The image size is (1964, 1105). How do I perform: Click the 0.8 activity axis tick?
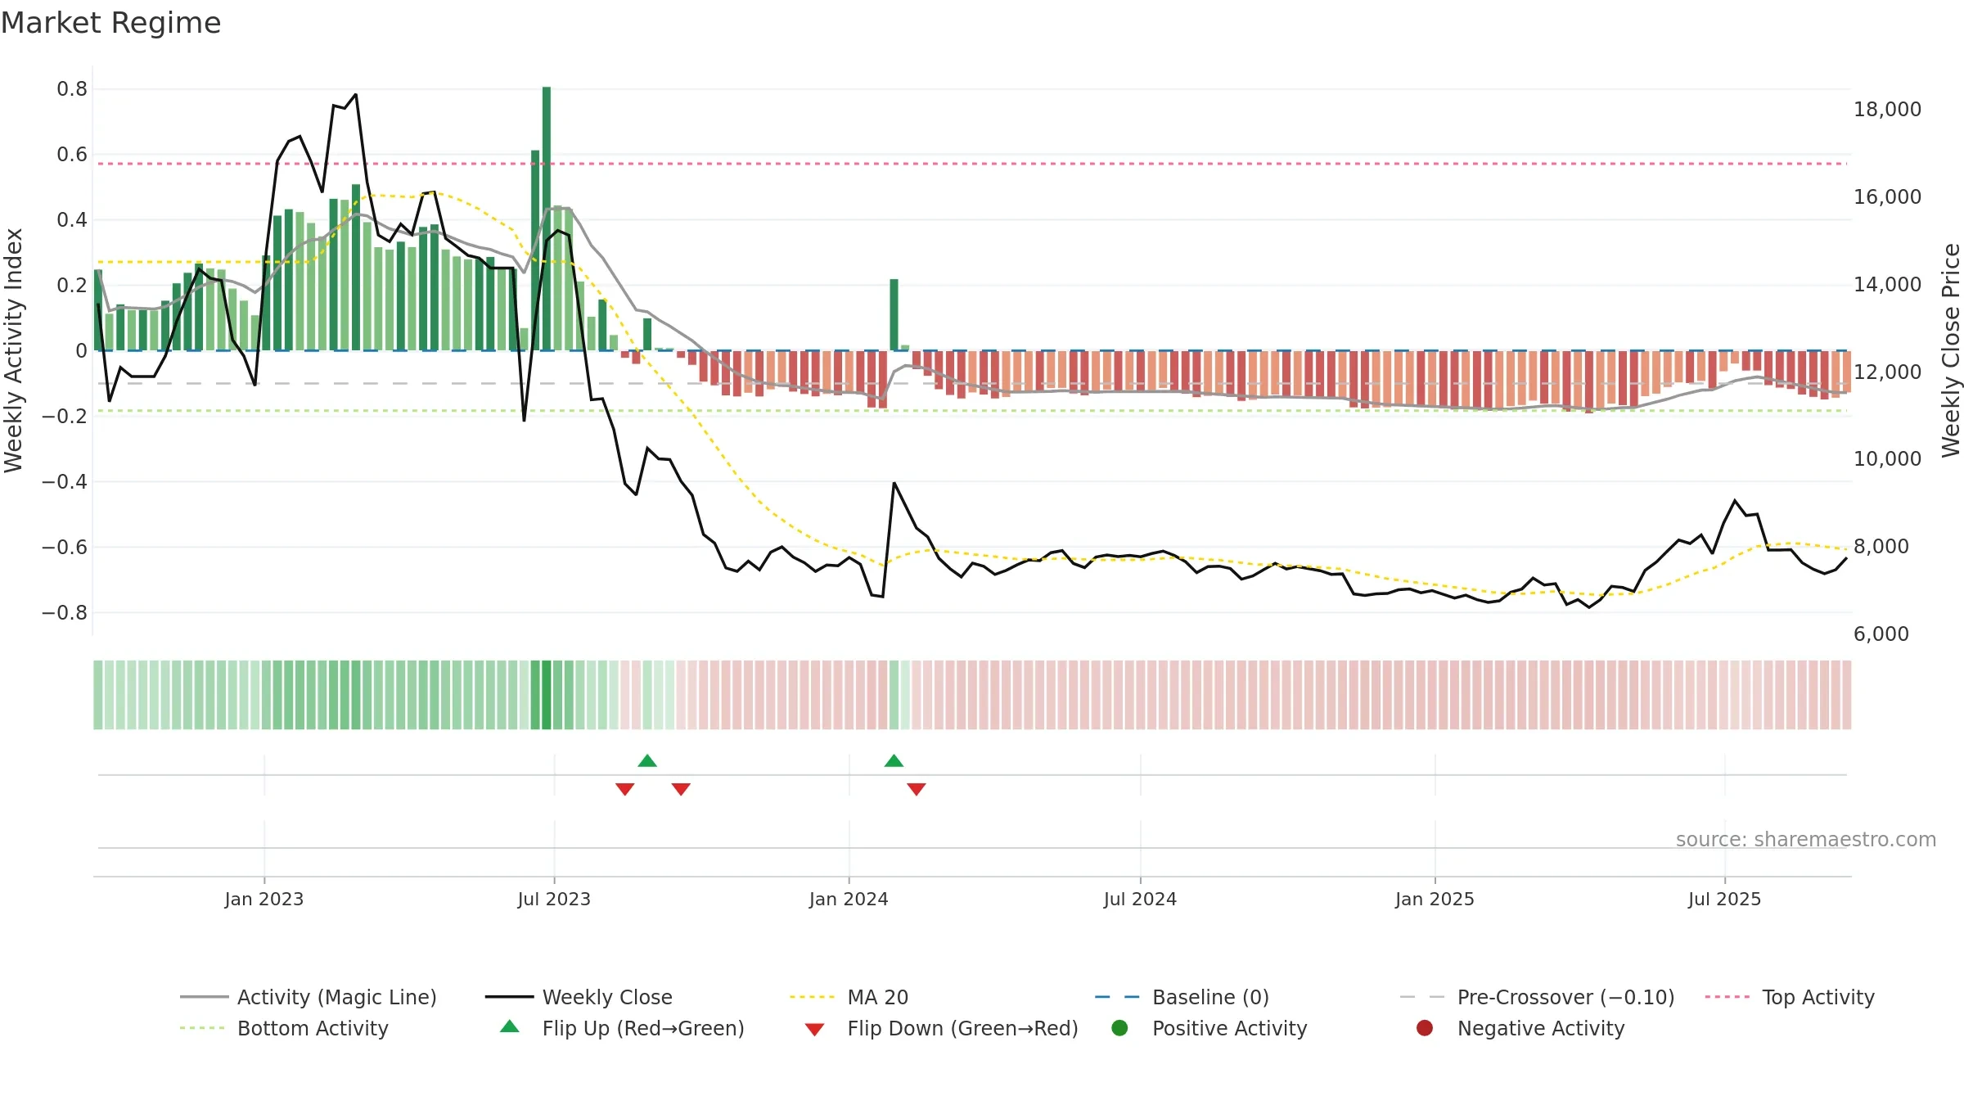click(72, 89)
